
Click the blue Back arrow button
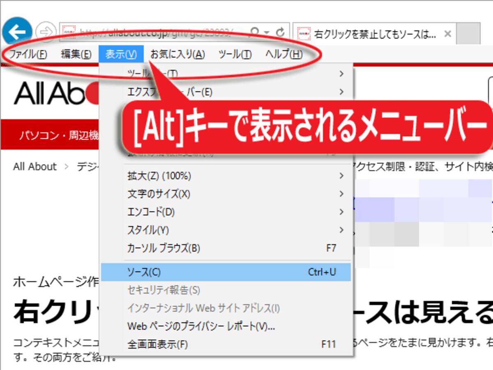coord(17,31)
